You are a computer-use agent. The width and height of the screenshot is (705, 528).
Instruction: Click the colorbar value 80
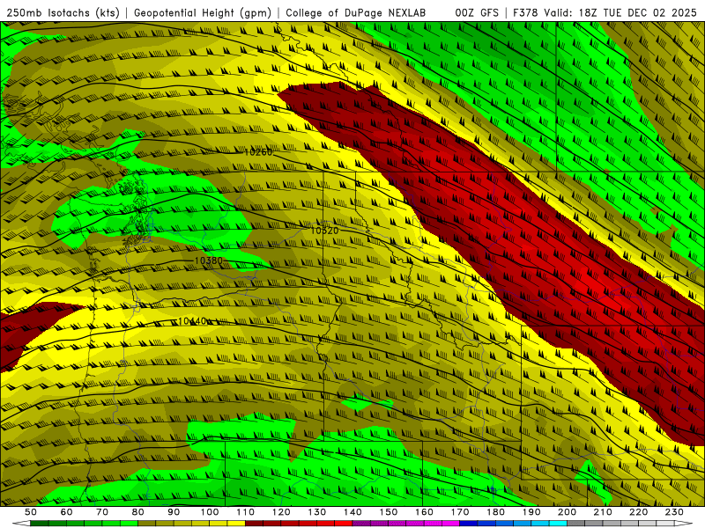(137, 512)
